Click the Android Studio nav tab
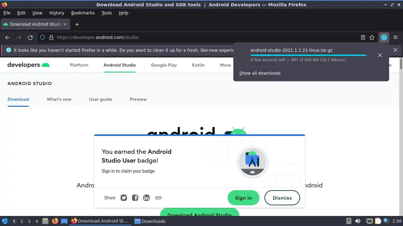The height and width of the screenshot is (226, 403). [x=120, y=65]
